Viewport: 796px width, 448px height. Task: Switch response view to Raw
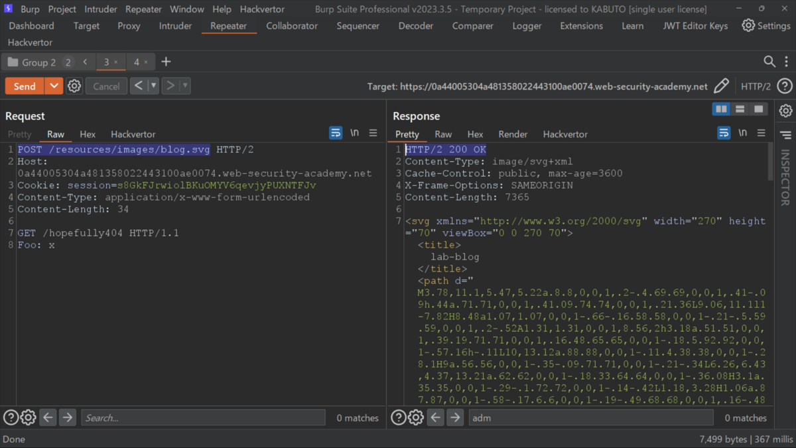click(443, 134)
